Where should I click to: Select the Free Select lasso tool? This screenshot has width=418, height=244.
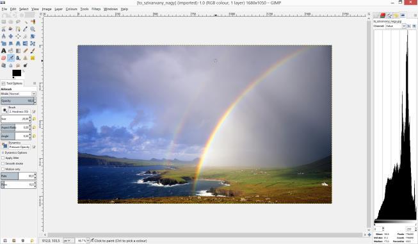tap(18, 22)
